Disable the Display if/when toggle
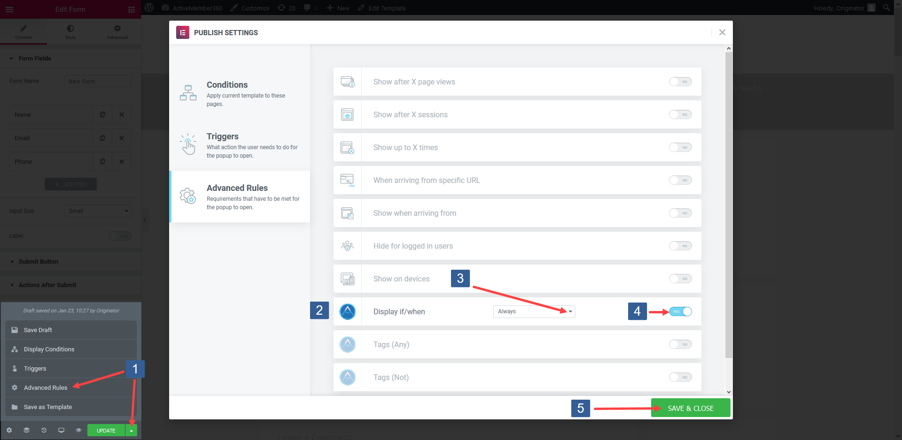Screen dimensions: 902x440 (x=680, y=311)
